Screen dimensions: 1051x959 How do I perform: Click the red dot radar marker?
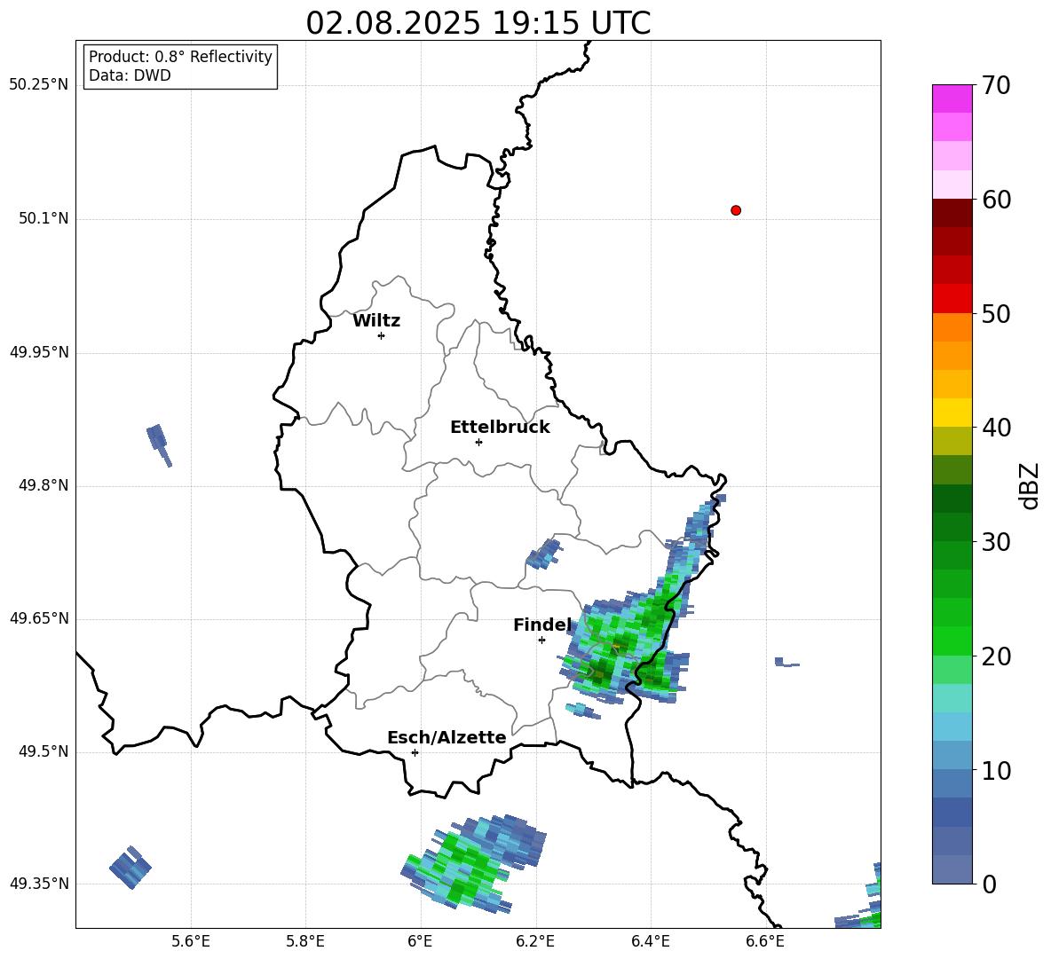coord(736,210)
